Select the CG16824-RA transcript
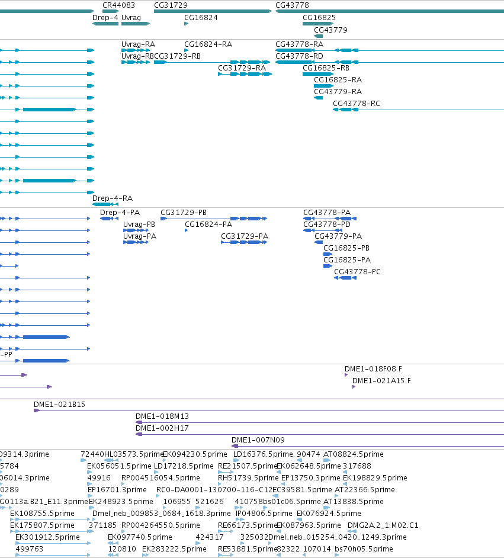 pyautogui.click(x=187, y=50)
